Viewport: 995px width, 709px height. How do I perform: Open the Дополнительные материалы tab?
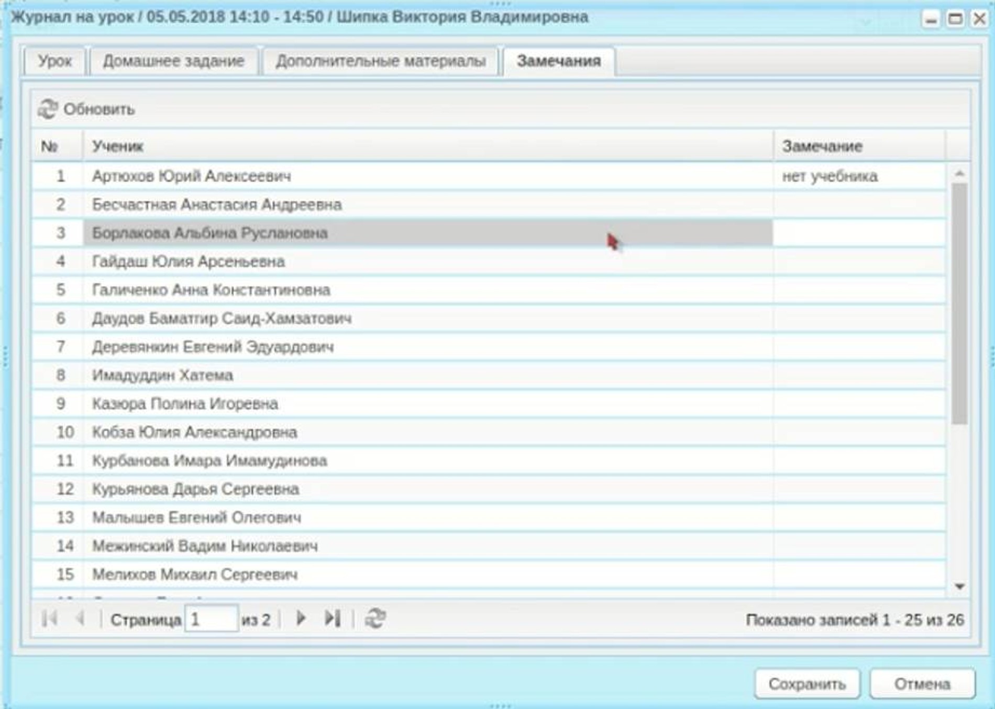click(x=381, y=61)
